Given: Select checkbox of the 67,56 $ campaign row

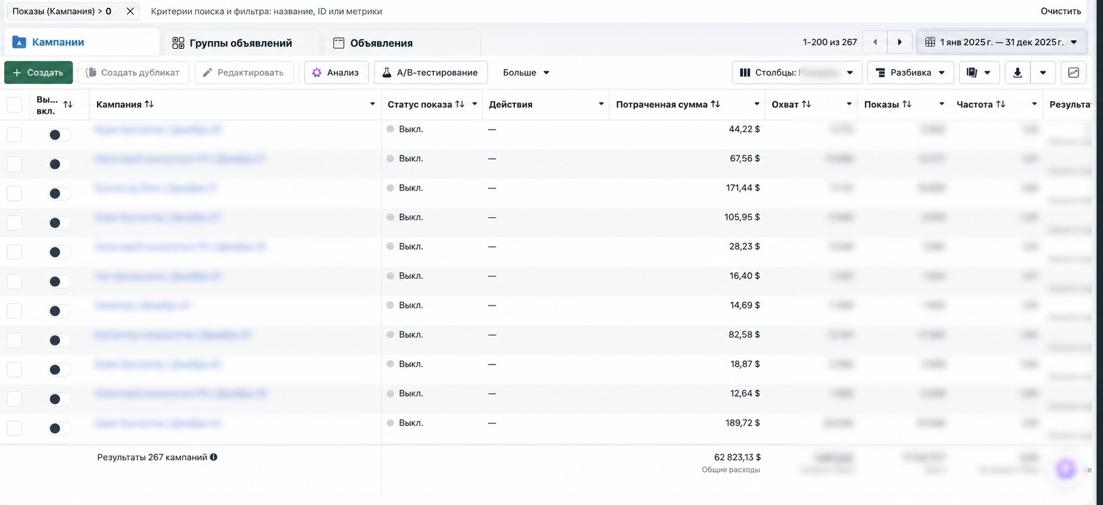Looking at the screenshot, I should (x=14, y=164).
